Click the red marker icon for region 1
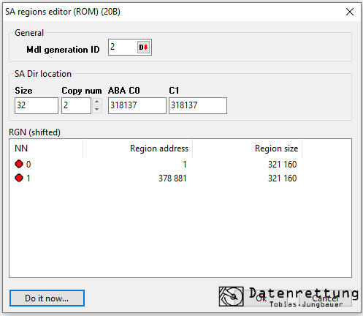This screenshot has width=363, height=316. pos(19,178)
